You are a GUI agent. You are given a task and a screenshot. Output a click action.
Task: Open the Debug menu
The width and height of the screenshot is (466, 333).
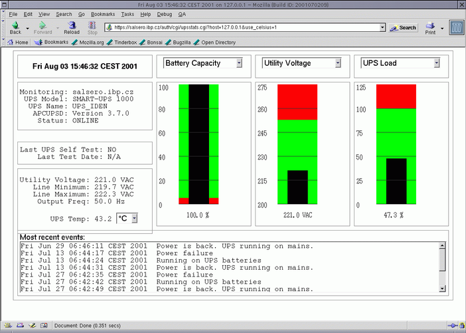pos(165,14)
